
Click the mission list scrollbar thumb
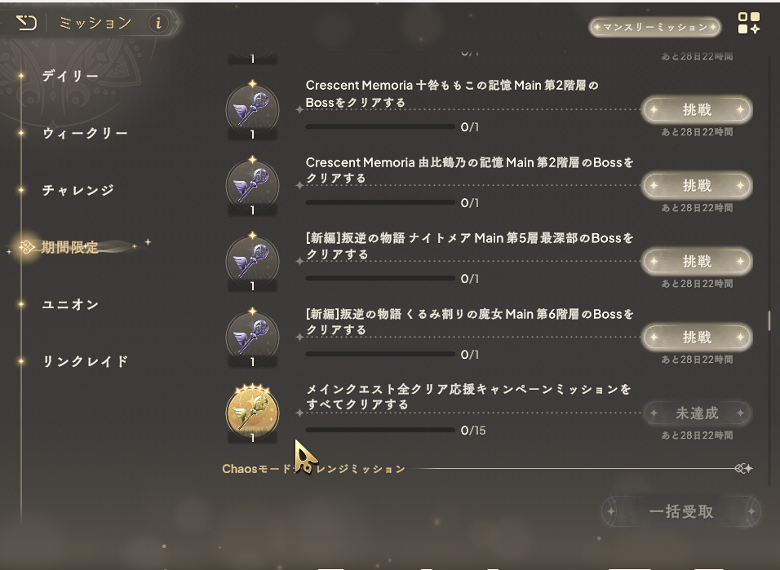click(769, 320)
